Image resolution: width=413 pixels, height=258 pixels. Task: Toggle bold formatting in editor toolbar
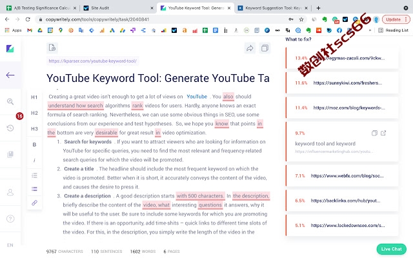34,144
